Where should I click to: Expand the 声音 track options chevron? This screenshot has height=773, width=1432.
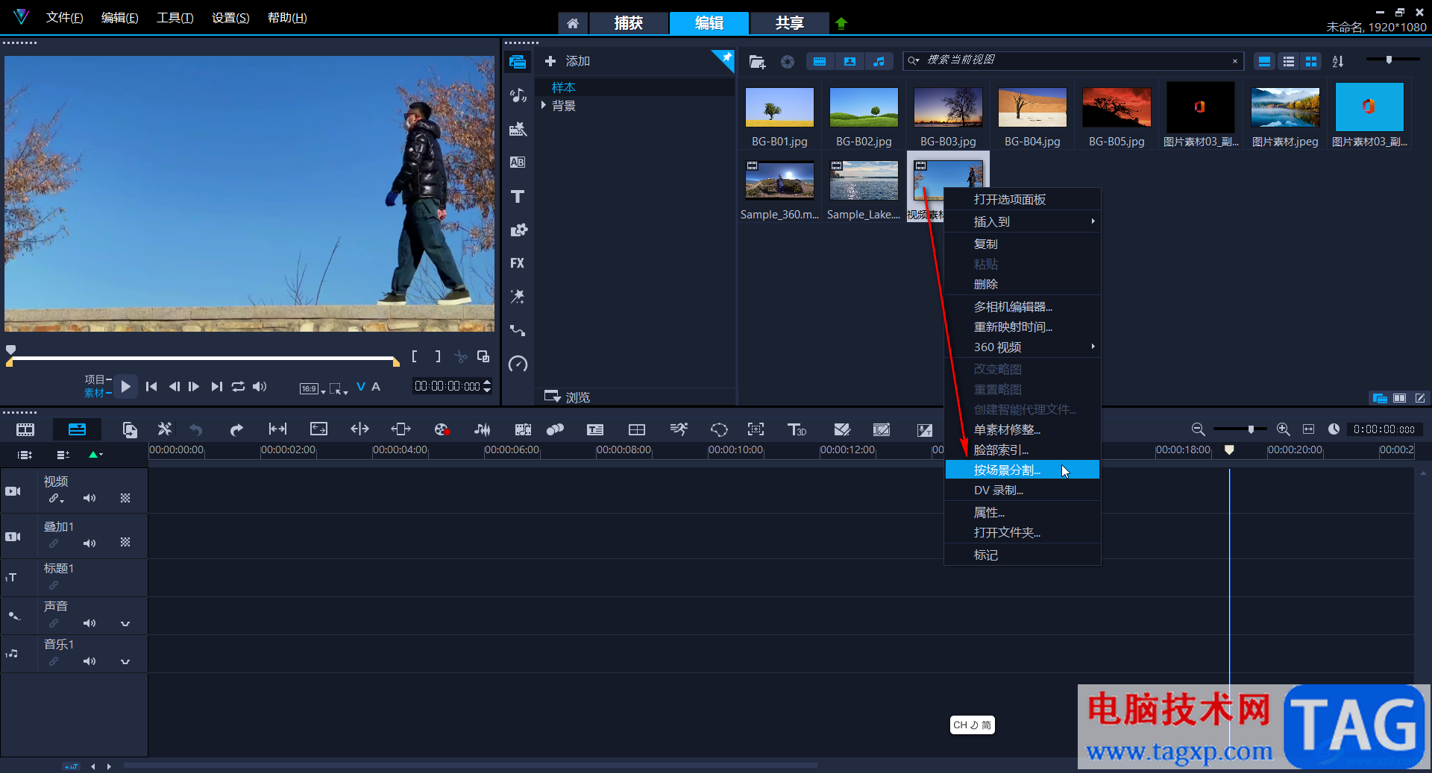point(125,623)
